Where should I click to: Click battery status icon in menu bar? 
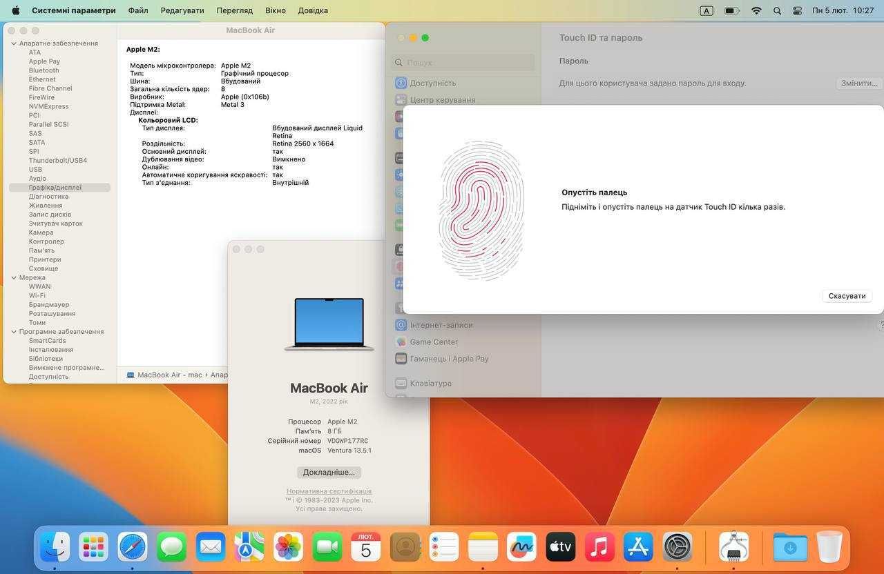click(731, 10)
